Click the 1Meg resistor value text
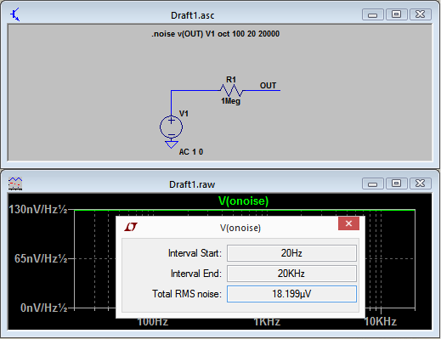The width and height of the screenshot is (441, 339). (x=230, y=101)
